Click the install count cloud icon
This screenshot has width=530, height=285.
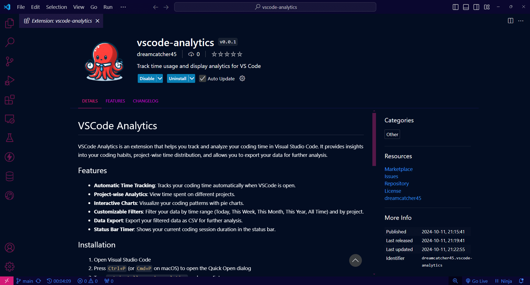tap(191, 54)
